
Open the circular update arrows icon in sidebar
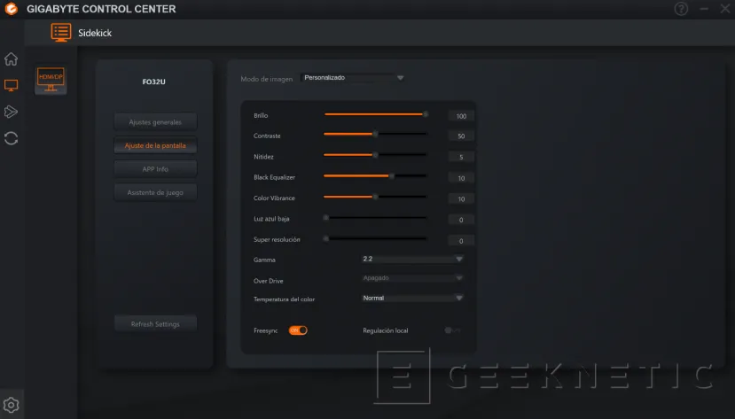coord(12,138)
